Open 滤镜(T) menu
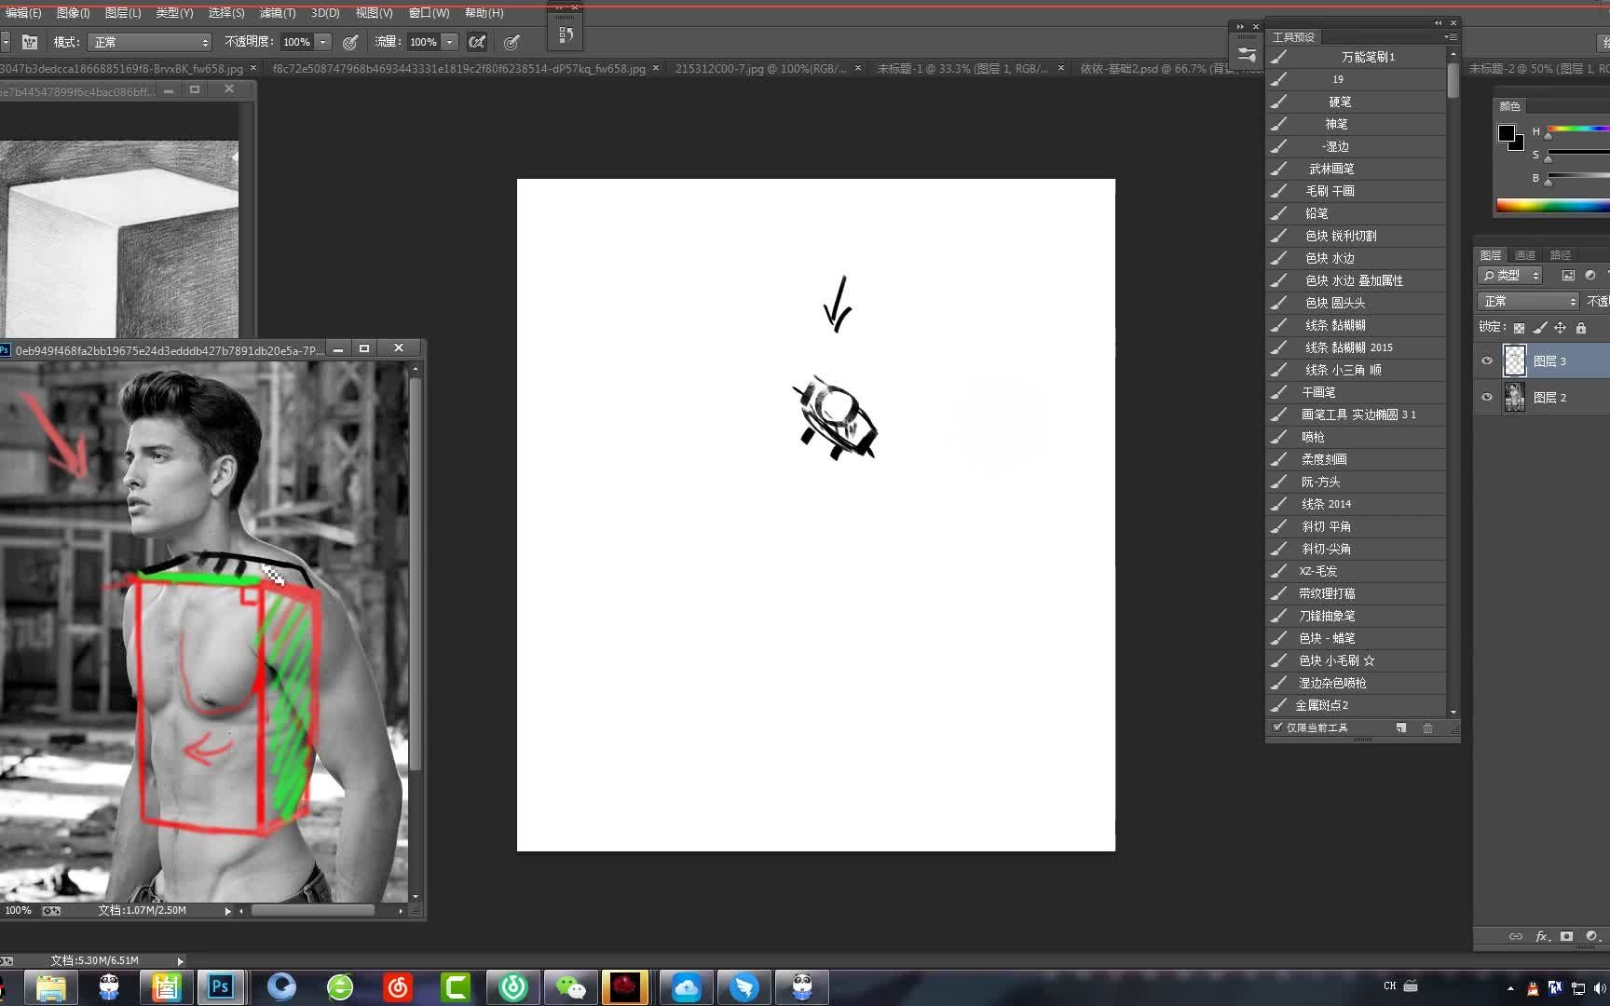 277,13
